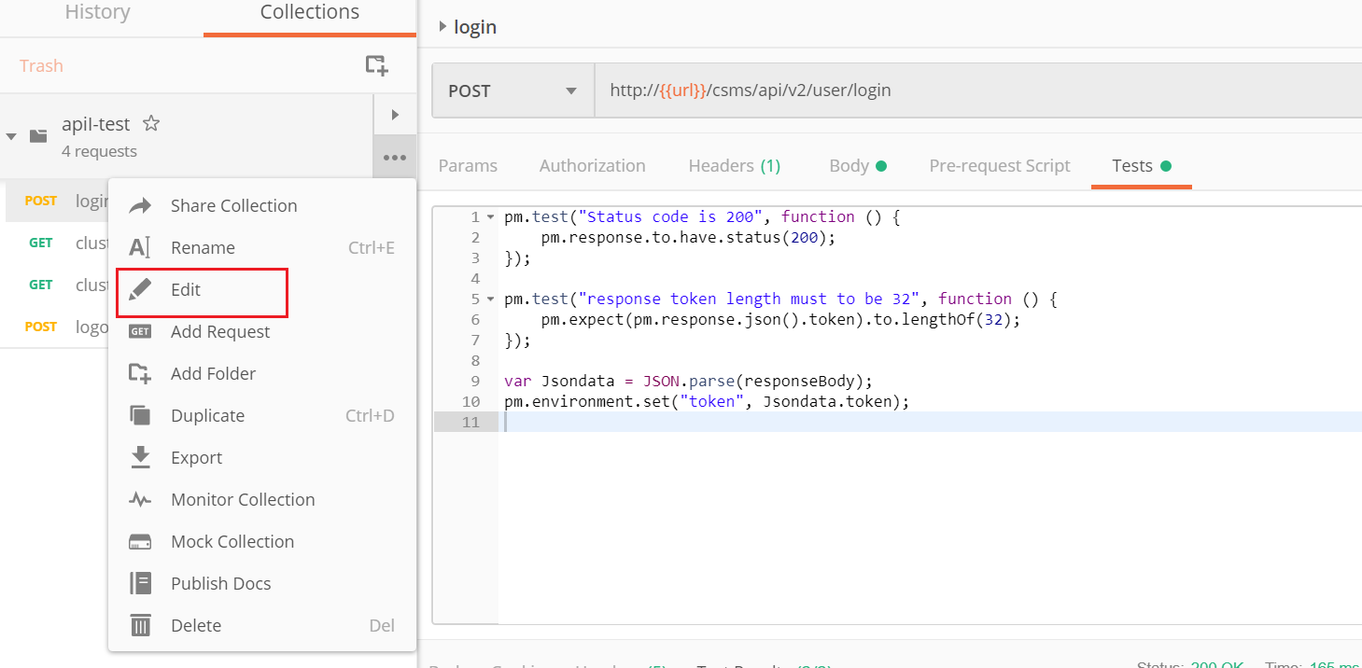Open the Trash link
Viewport: 1362px width, 668px height.
pos(41,66)
